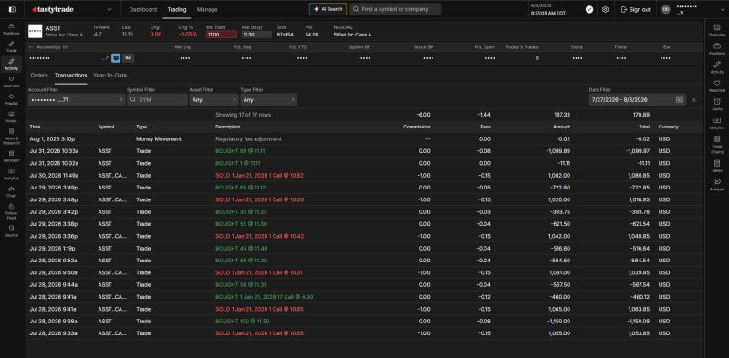The width and height of the screenshot is (729, 358).
Task: Click the connection status checkmark icon
Action: click(x=589, y=9)
